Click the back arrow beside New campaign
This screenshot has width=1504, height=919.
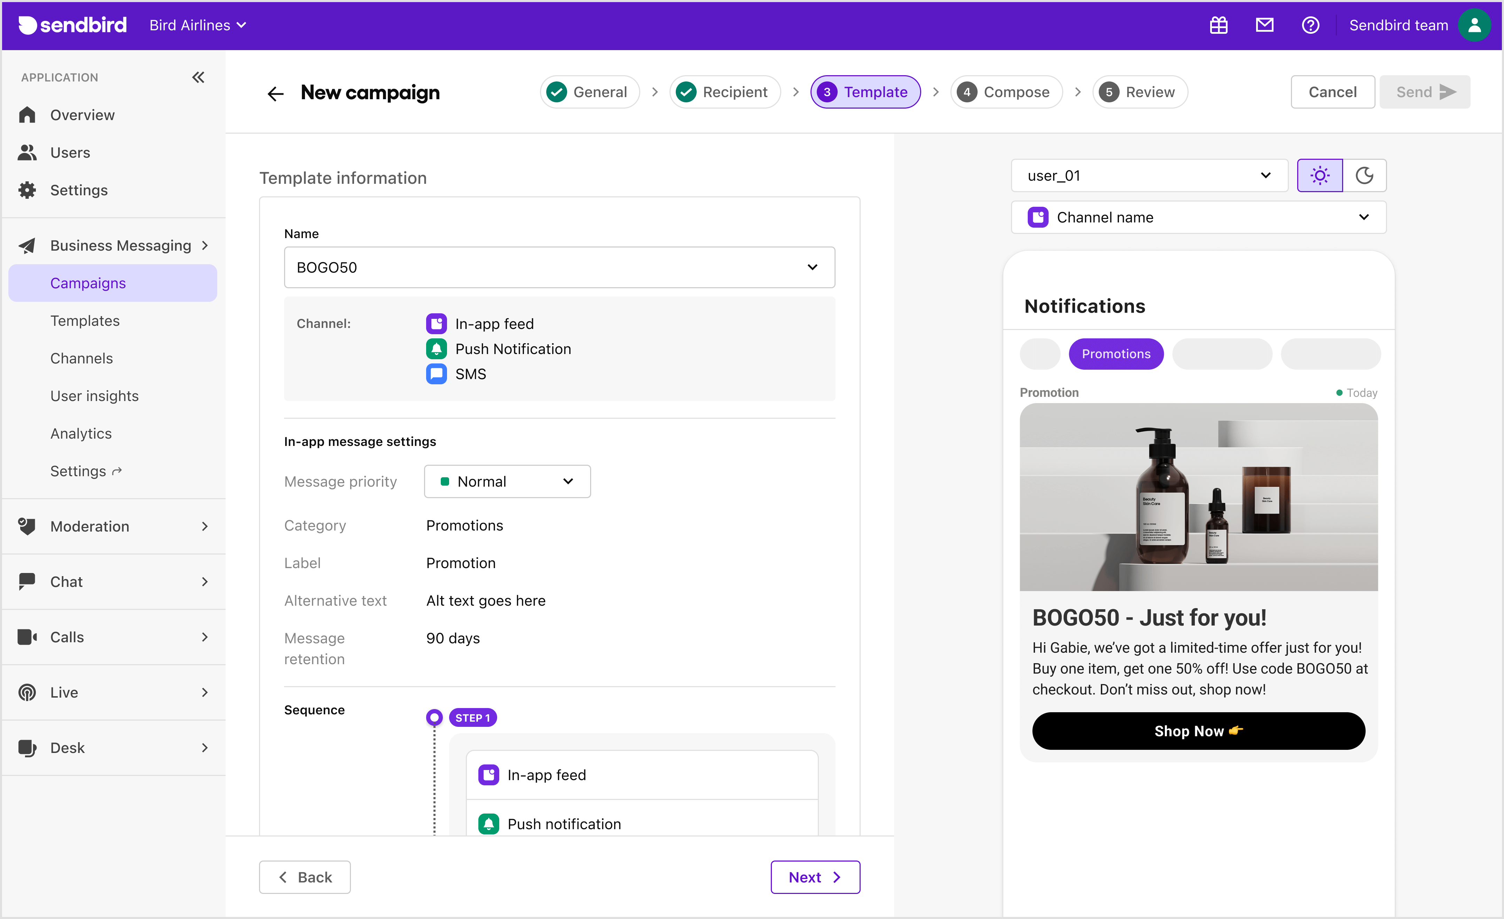pos(275,93)
